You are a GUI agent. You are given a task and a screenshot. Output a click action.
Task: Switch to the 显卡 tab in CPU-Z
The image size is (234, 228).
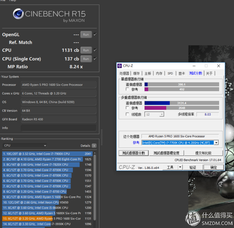click(182, 73)
